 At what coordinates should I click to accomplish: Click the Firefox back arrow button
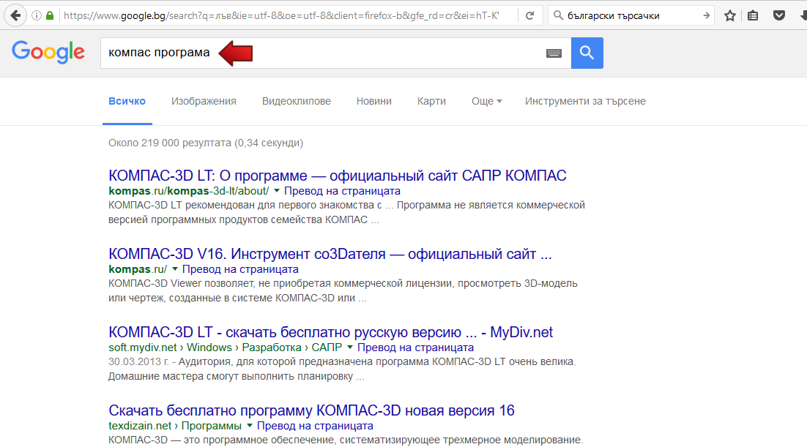15,15
